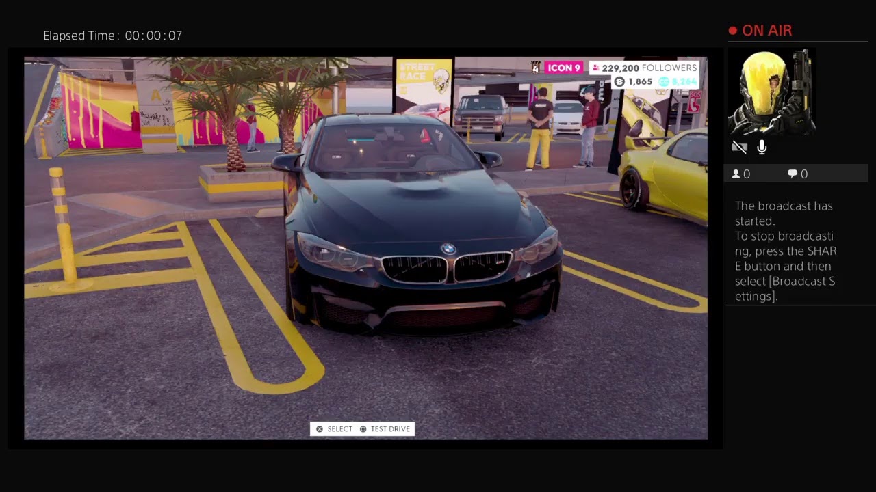
Task: Click the rank emblem left of ICON 9
Action: [x=536, y=68]
